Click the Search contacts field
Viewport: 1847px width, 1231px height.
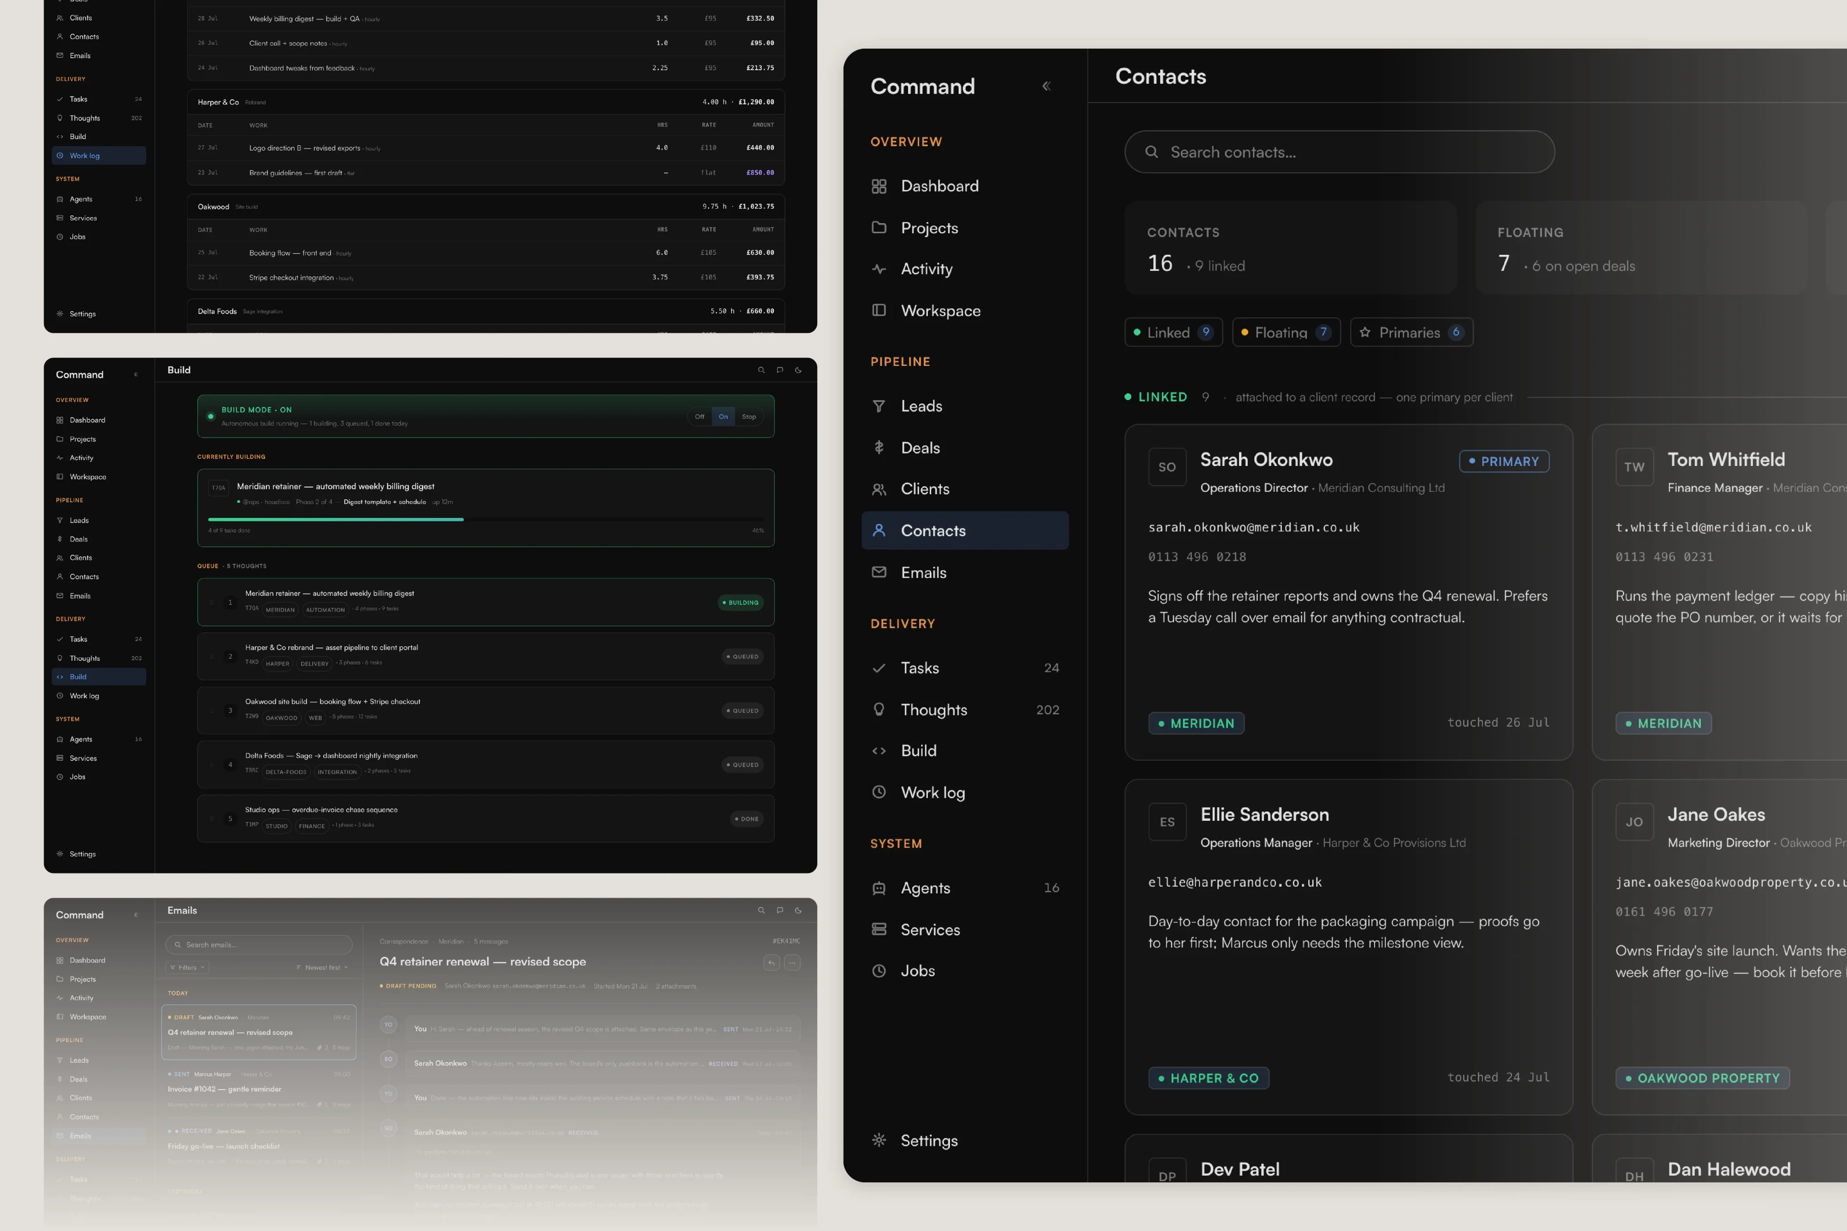[1339, 152]
